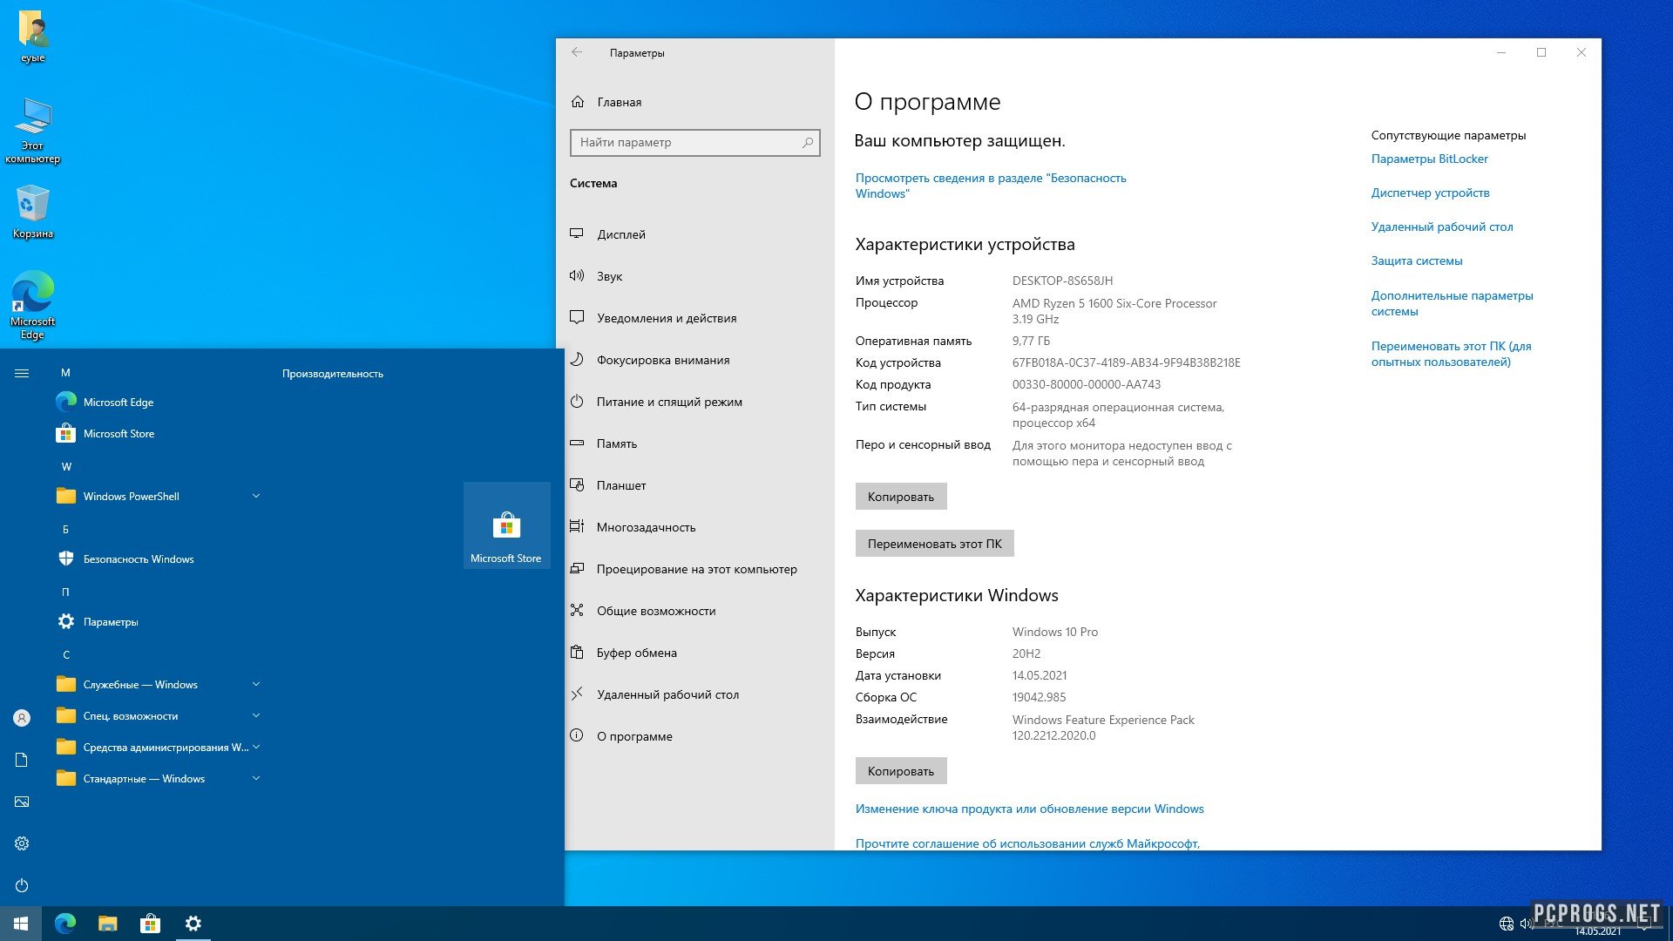Open the euye user folder on desktop
This screenshot has height=941, width=1673.
(33, 37)
